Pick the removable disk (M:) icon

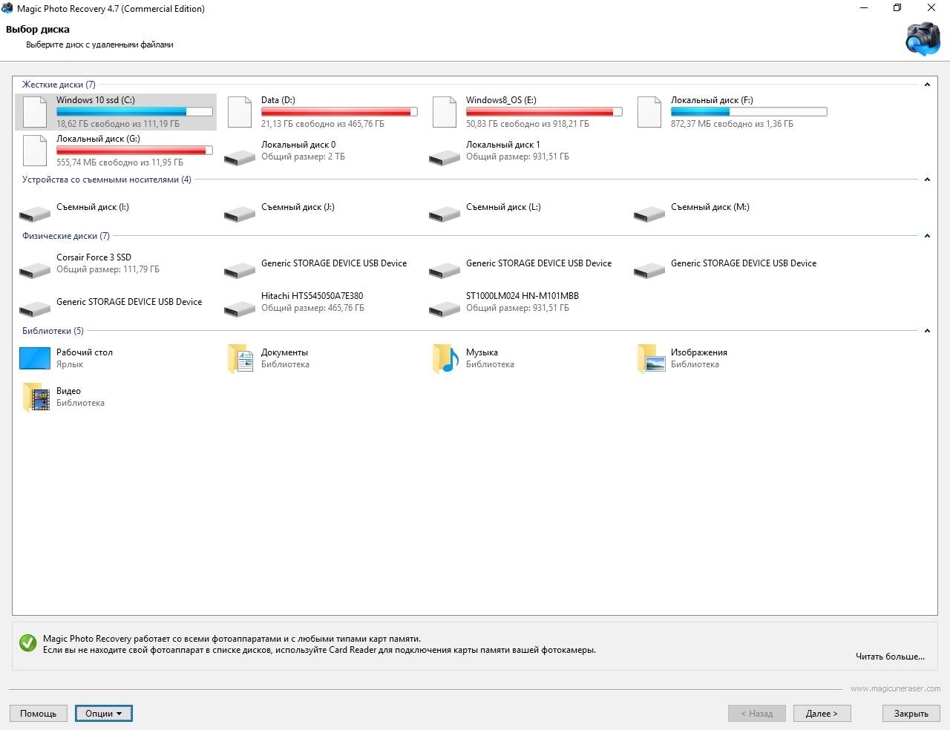point(649,214)
